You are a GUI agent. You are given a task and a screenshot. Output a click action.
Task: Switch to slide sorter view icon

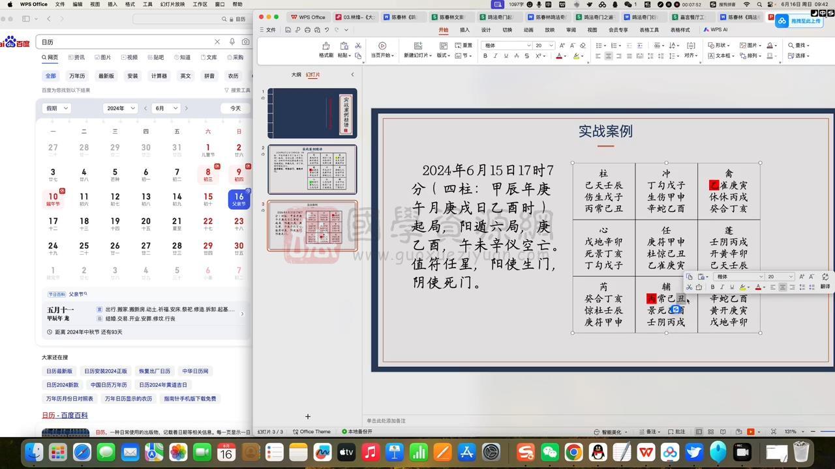[x=710, y=432]
